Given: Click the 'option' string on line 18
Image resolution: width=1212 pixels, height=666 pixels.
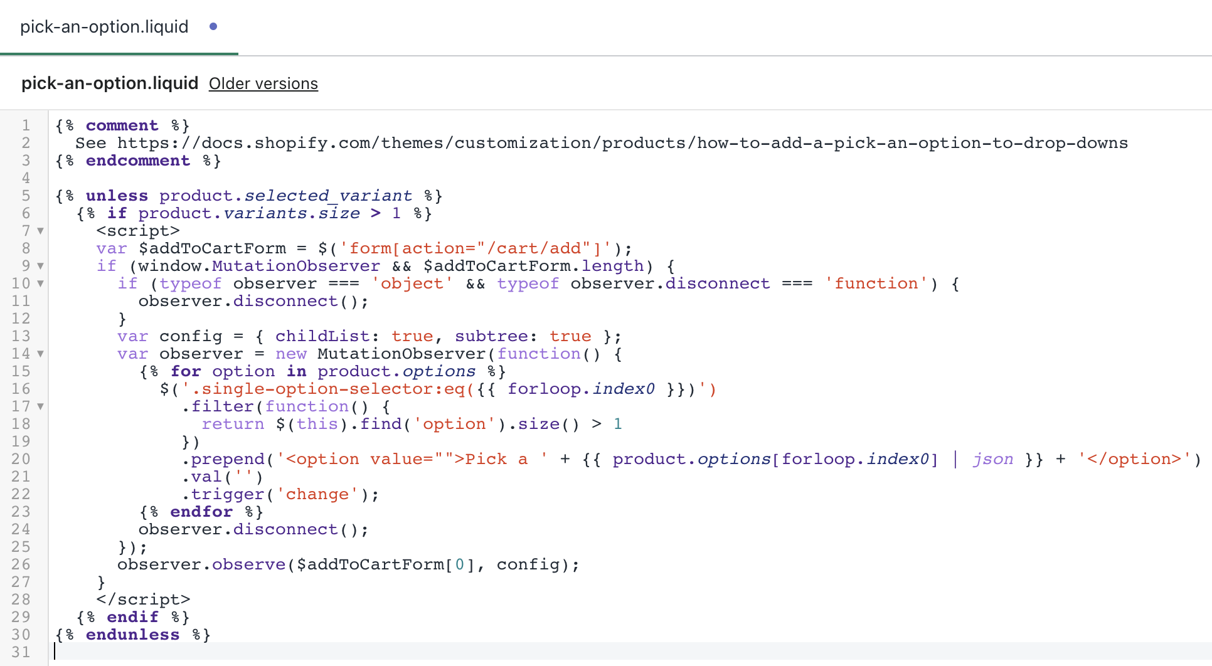Looking at the screenshot, I should (x=454, y=424).
